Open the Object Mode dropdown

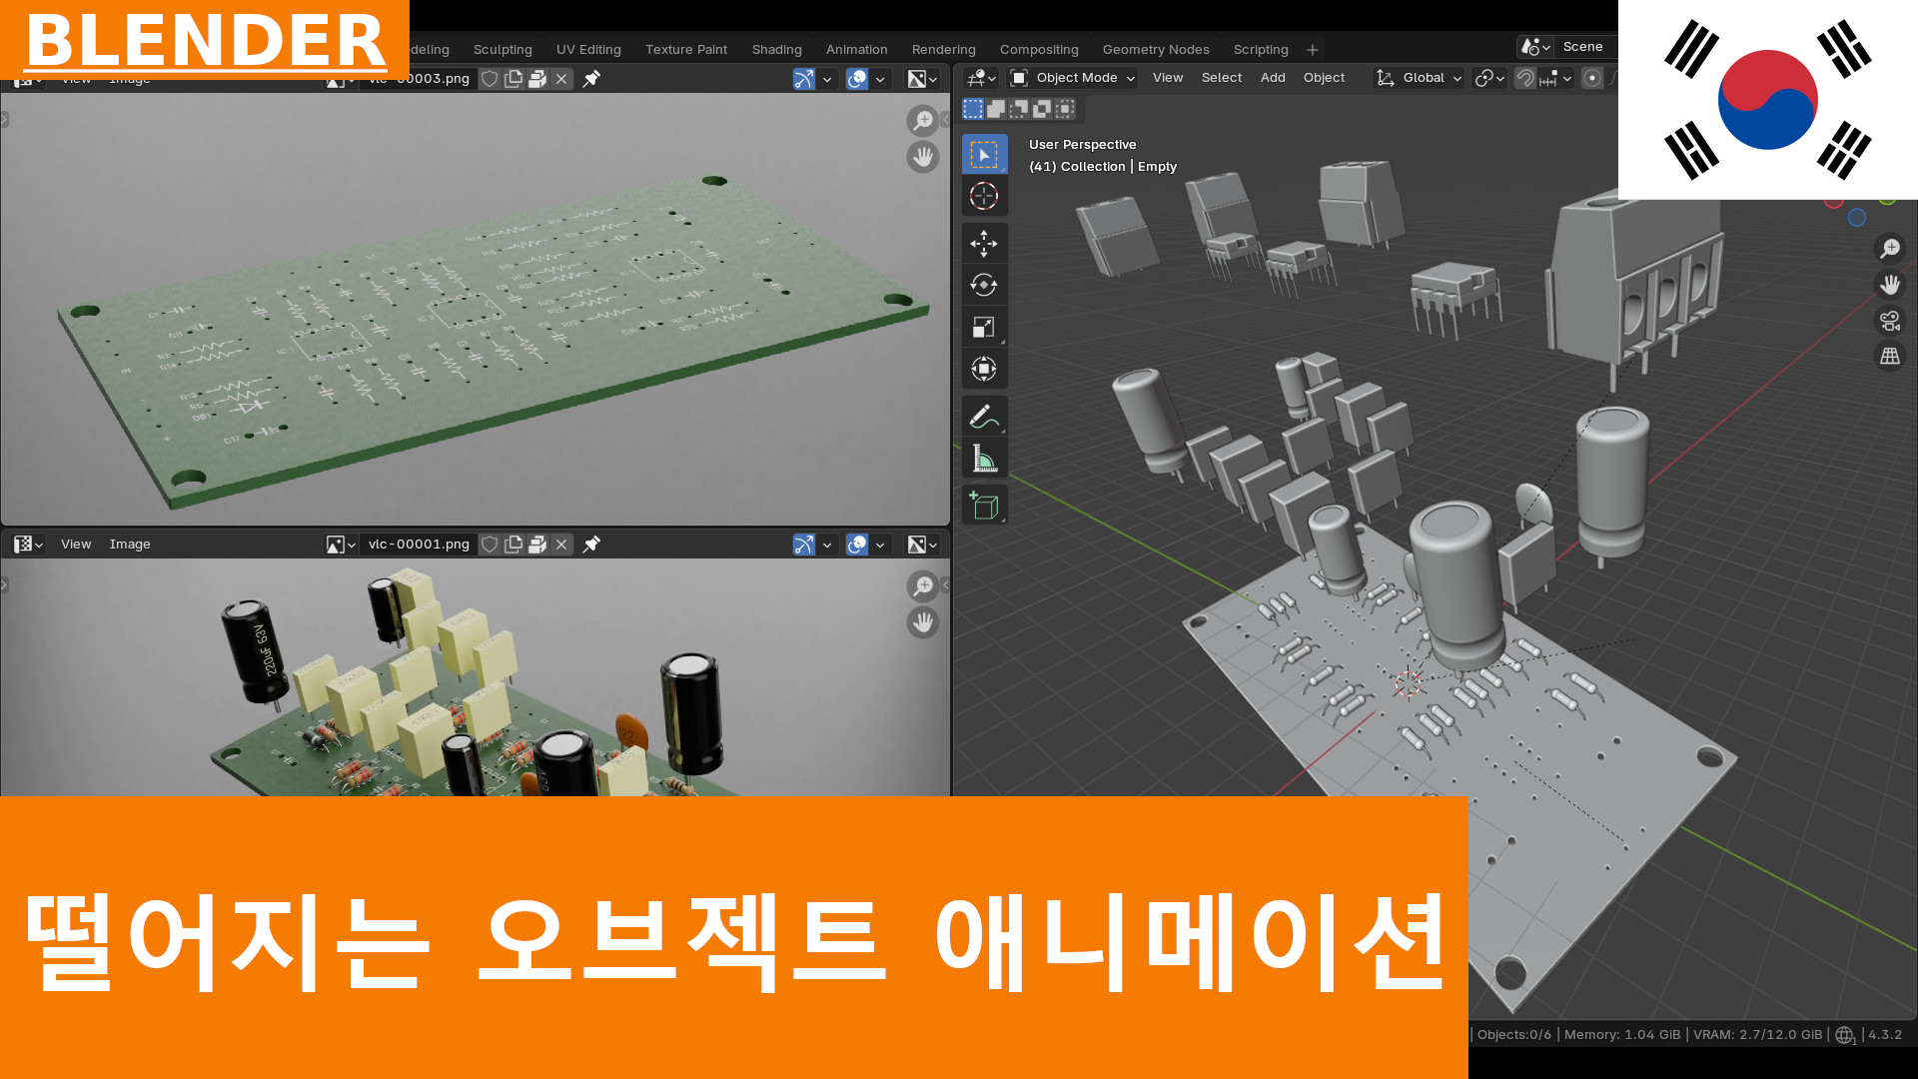click(1073, 78)
